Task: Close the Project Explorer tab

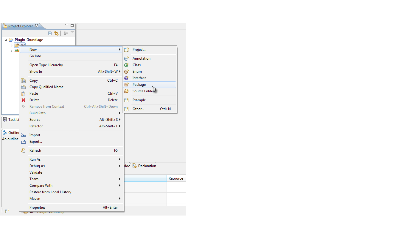Action: [37, 26]
